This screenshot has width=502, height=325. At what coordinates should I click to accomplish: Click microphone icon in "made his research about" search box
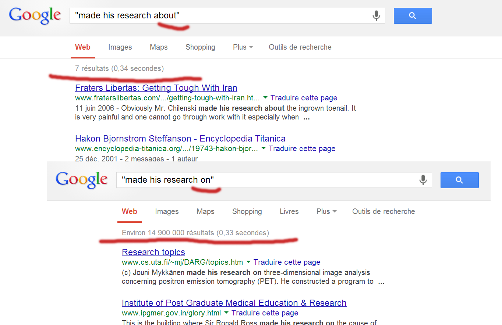(376, 16)
